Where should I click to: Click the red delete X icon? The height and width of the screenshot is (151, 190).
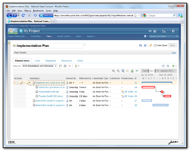click(x=70, y=66)
